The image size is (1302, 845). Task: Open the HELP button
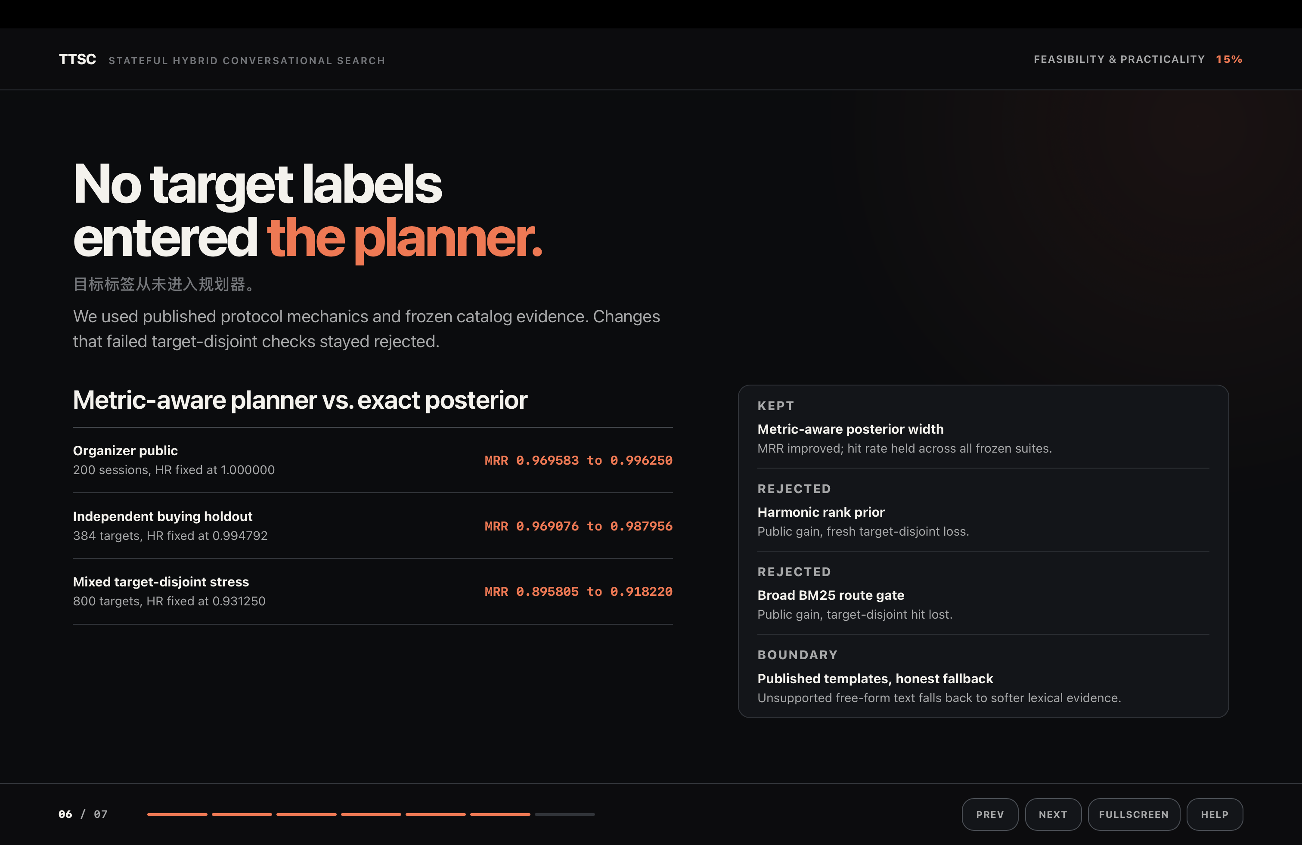[x=1215, y=814]
